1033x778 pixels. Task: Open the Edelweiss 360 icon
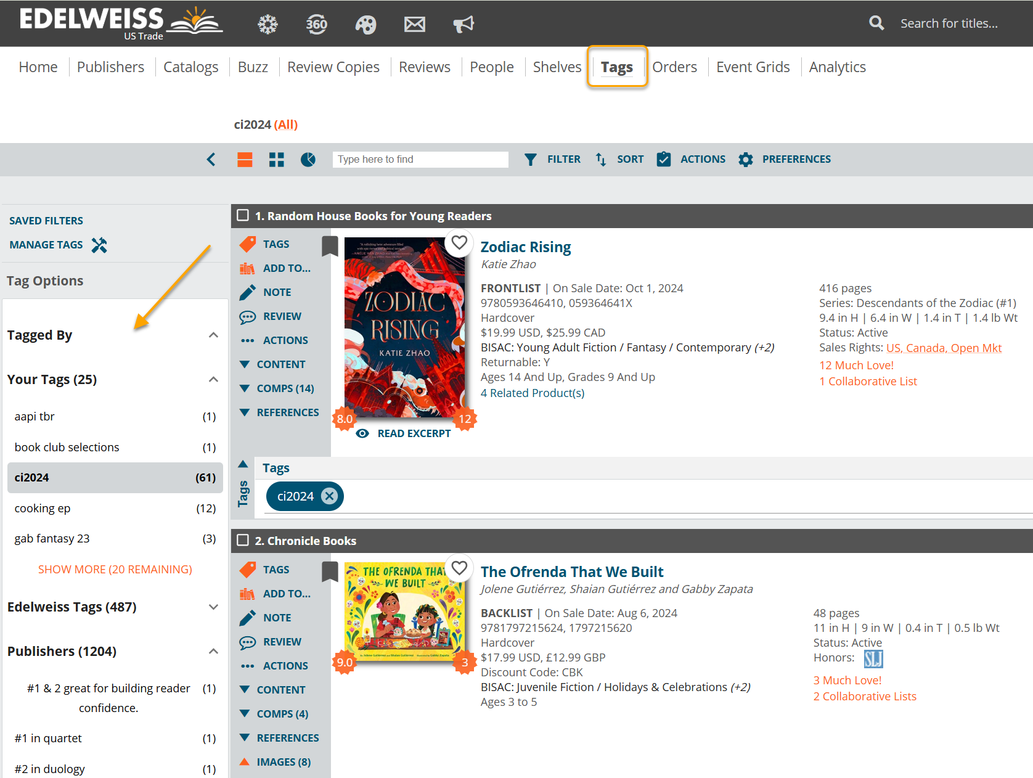pyautogui.click(x=316, y=24)
